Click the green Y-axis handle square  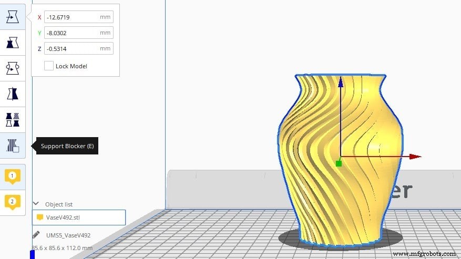click(x=339, y=163)
